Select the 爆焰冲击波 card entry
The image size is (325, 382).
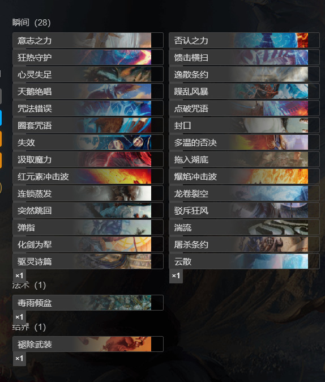point(244,176)
